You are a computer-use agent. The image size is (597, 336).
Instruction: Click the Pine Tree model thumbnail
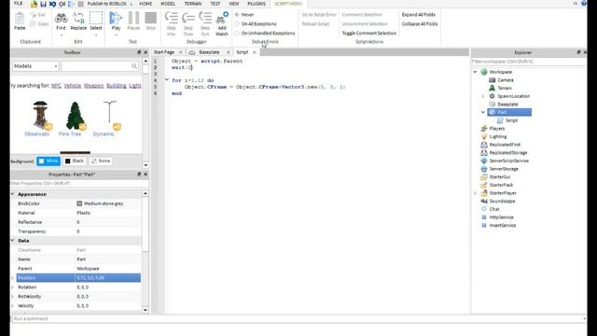coord(75,116)
